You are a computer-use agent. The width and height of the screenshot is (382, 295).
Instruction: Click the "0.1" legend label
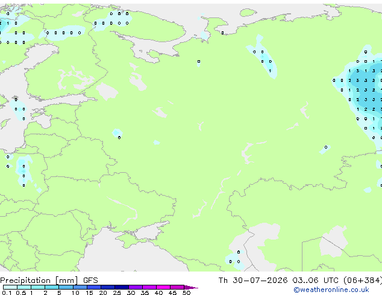tap(7, 293)
